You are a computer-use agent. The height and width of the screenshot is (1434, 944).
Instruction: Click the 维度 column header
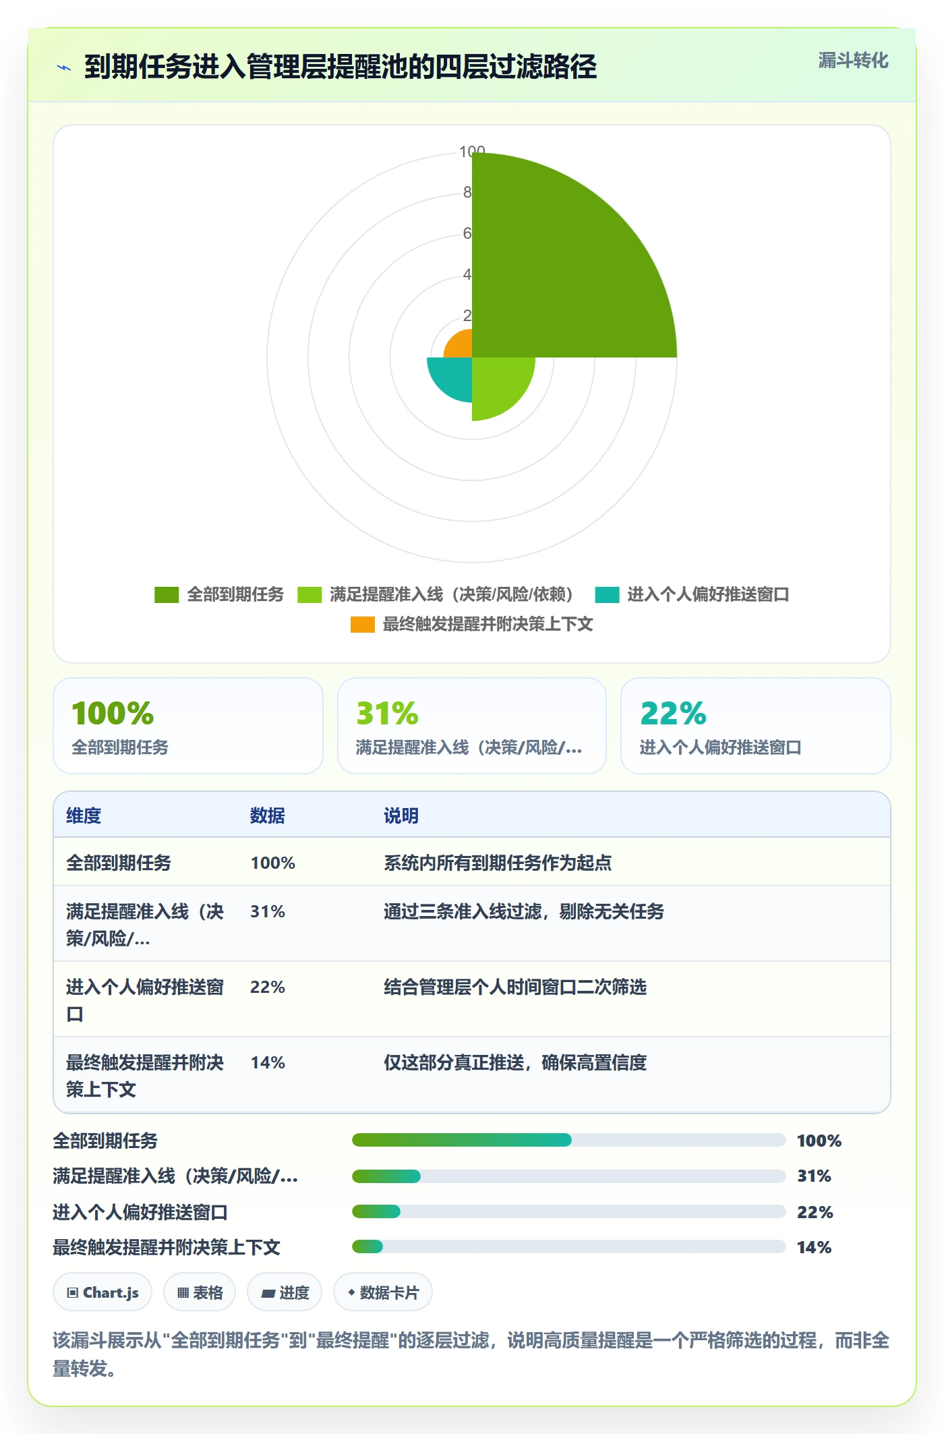84,815
